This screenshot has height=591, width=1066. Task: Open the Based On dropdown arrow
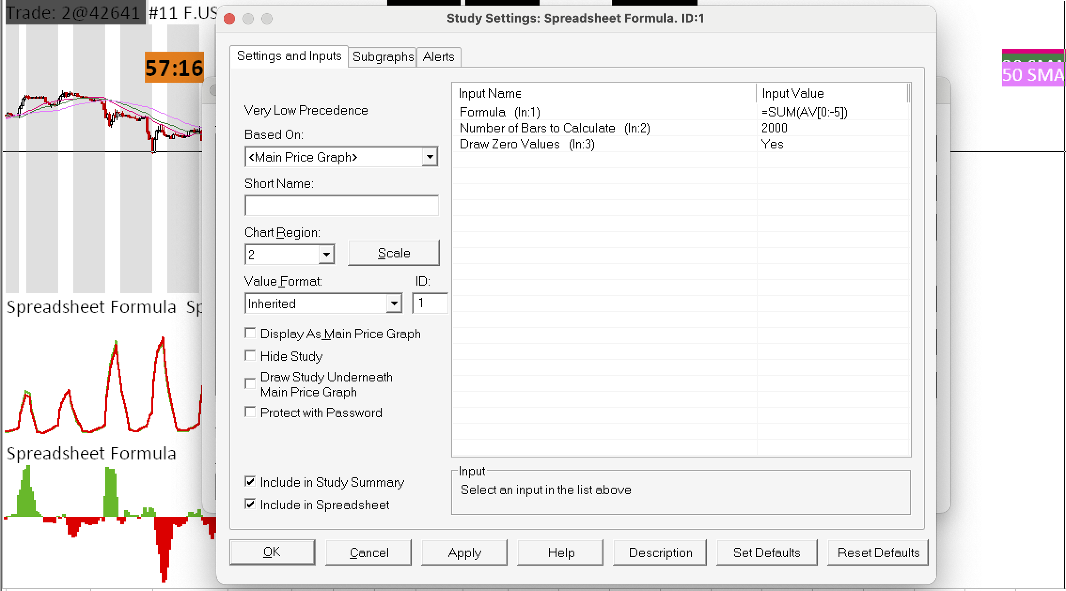430,157
